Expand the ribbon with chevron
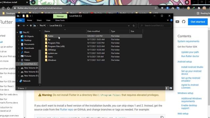Viewport: 210px width, 118px height. pos(168,20)
